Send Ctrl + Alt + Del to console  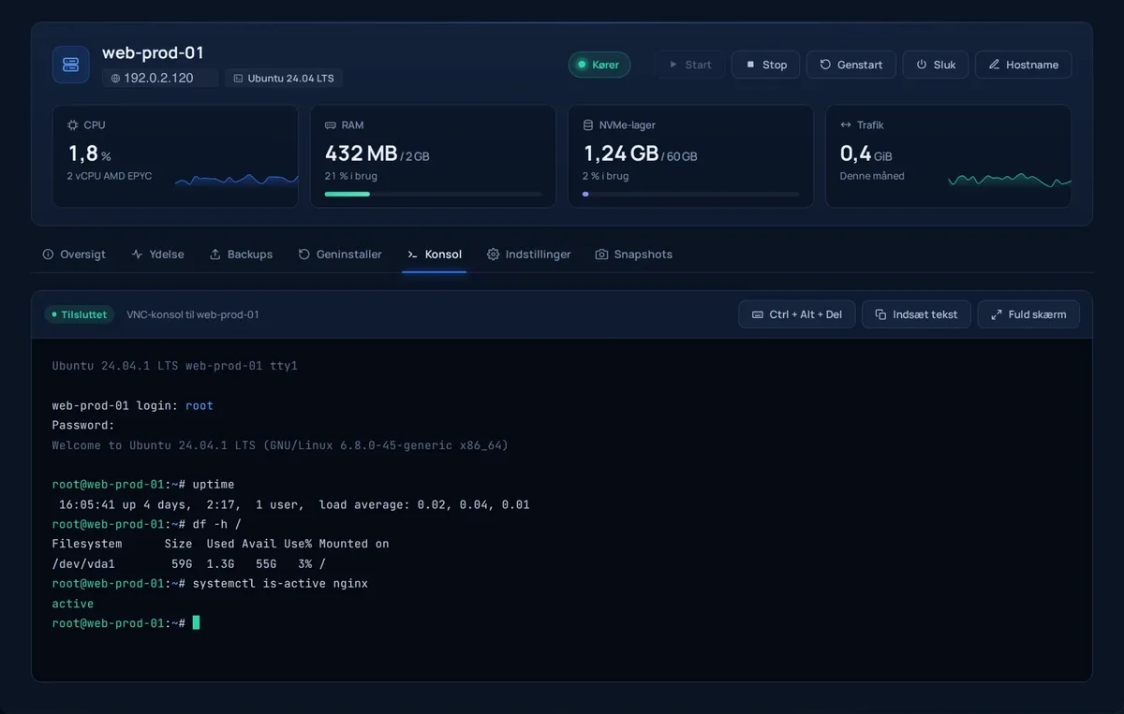point(797,314)
